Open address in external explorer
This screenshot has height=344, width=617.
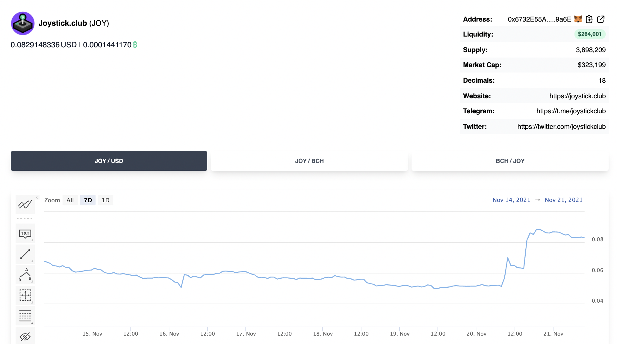click(601, 19)
